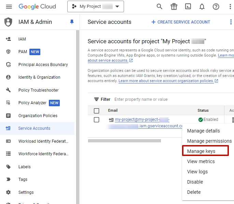
Task: Open row actions three-dot menu
Action: click(x=233, y=120)
